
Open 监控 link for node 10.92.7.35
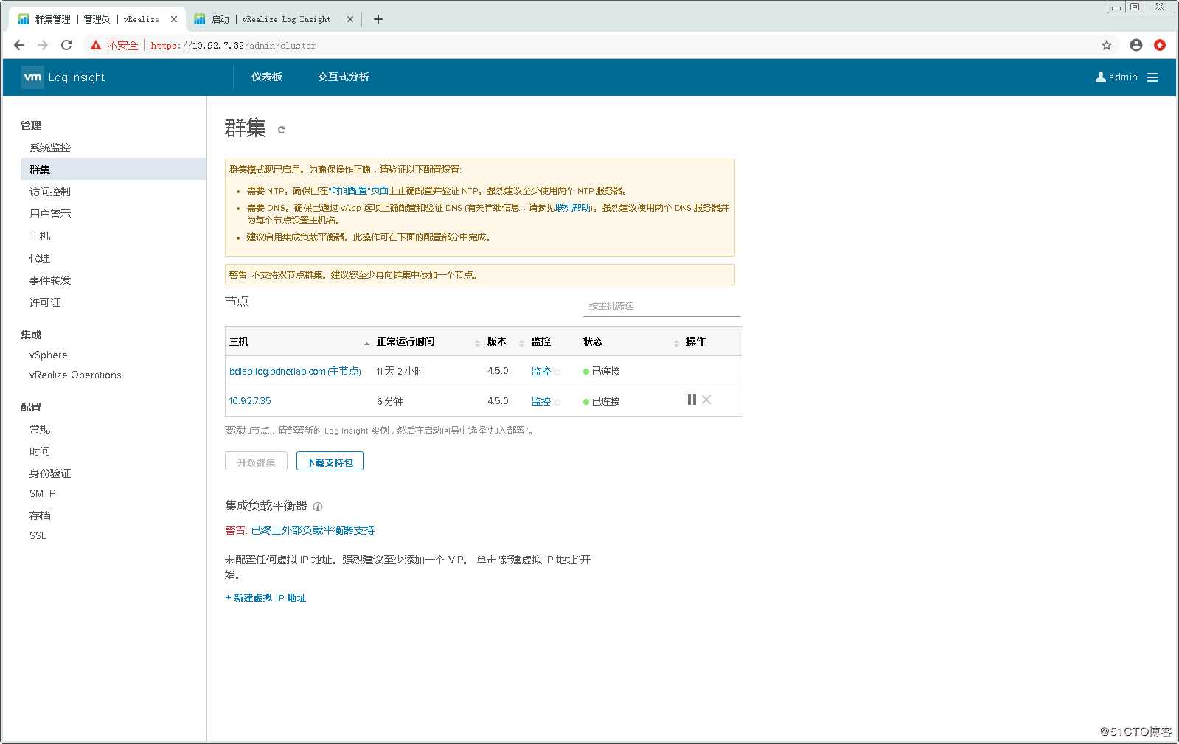541,401
